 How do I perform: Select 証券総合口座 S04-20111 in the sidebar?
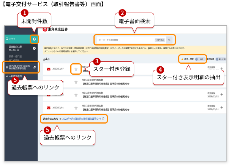tap(21, 49)
